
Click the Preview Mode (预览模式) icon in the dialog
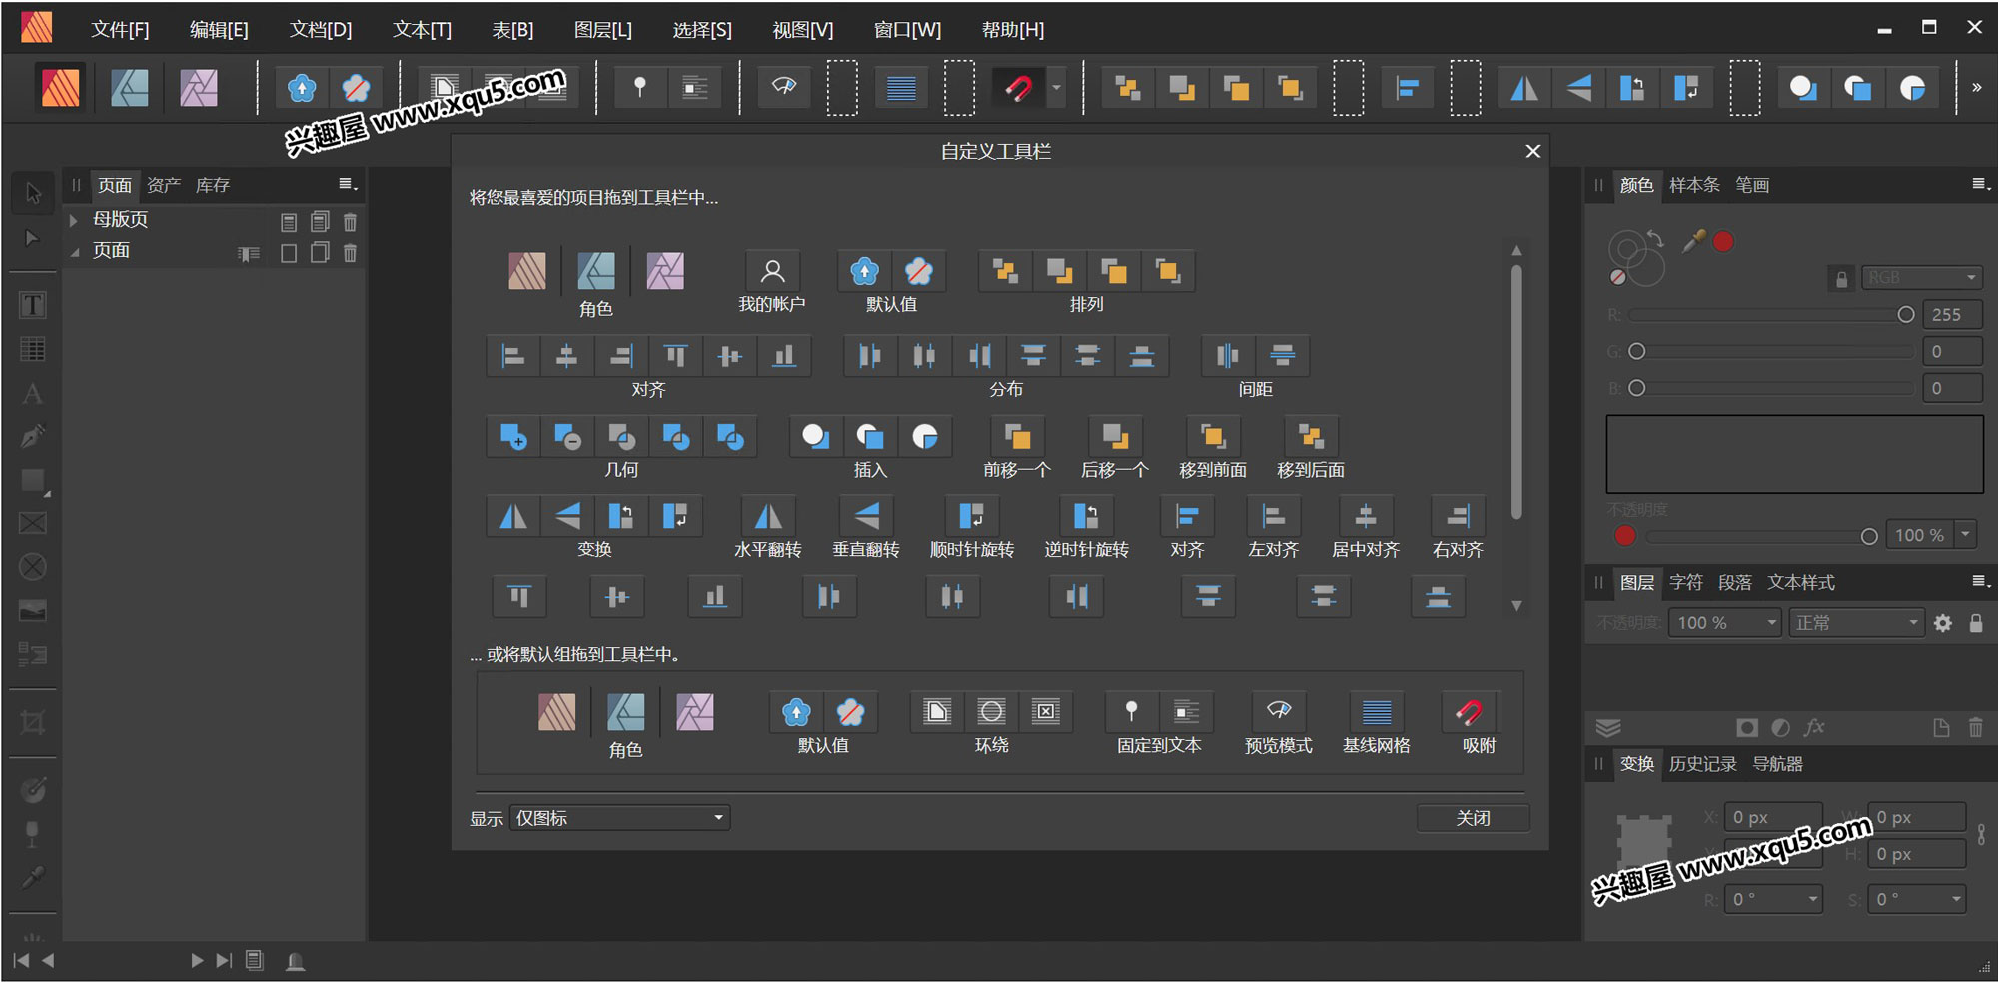(x=1278, y=712)
